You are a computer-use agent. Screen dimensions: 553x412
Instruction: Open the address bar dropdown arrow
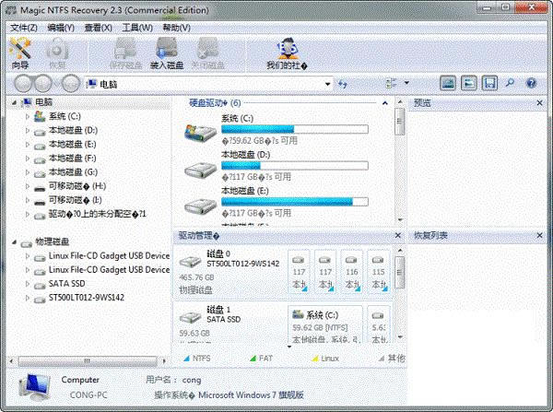(x=327, y=84)
